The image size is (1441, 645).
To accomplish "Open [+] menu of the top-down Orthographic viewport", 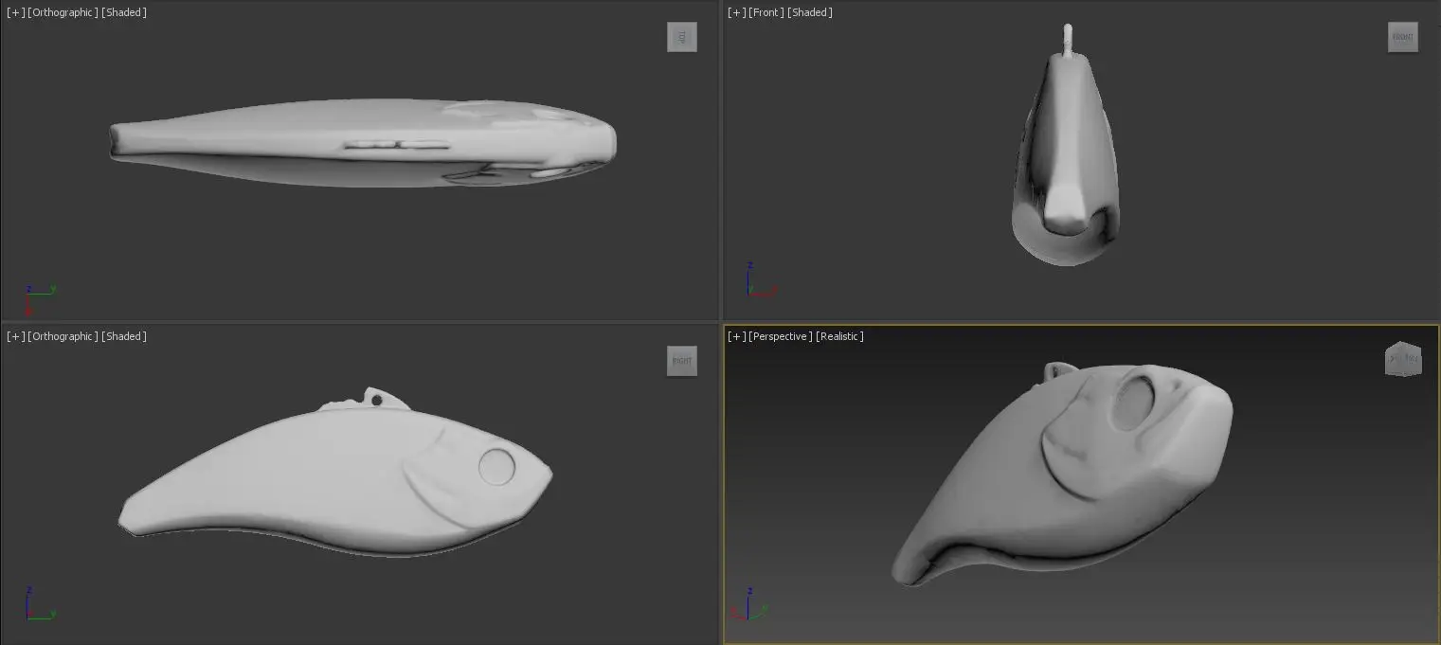I will [15, 12].
